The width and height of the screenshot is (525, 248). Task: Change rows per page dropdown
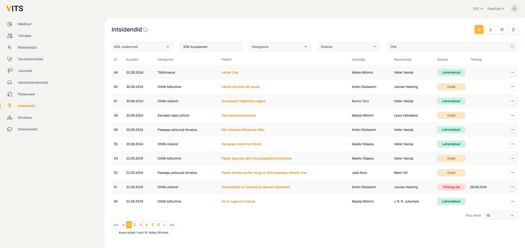[500, 215]
